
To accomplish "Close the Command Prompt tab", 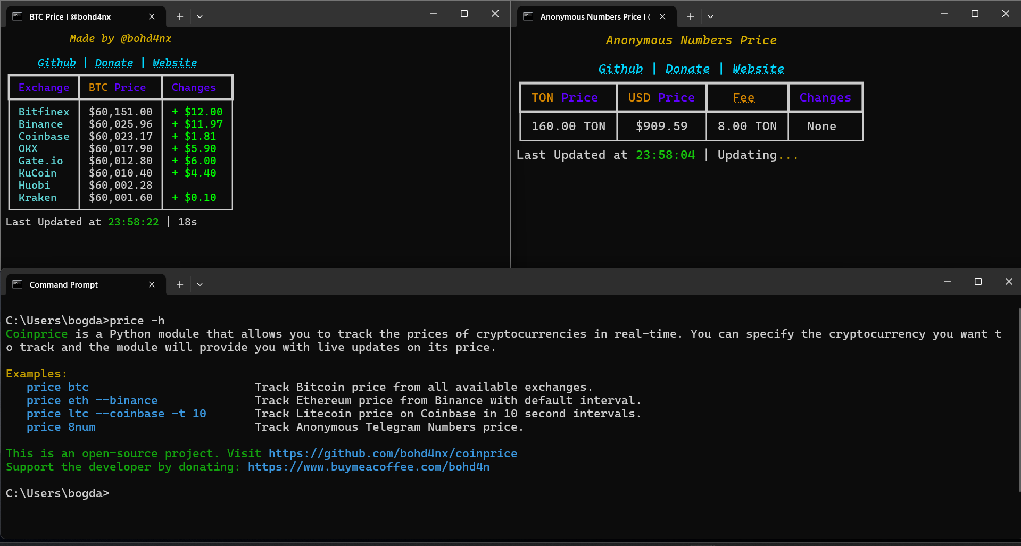I will coord(152,284).
